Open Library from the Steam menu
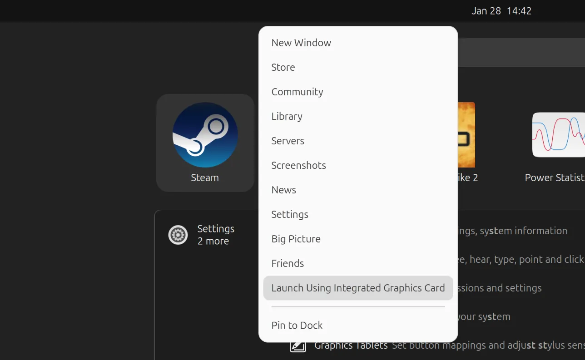 pyautogui.click(x=287, y=116)
